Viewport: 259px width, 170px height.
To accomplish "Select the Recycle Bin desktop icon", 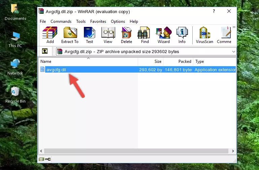I will click(15, 95).
